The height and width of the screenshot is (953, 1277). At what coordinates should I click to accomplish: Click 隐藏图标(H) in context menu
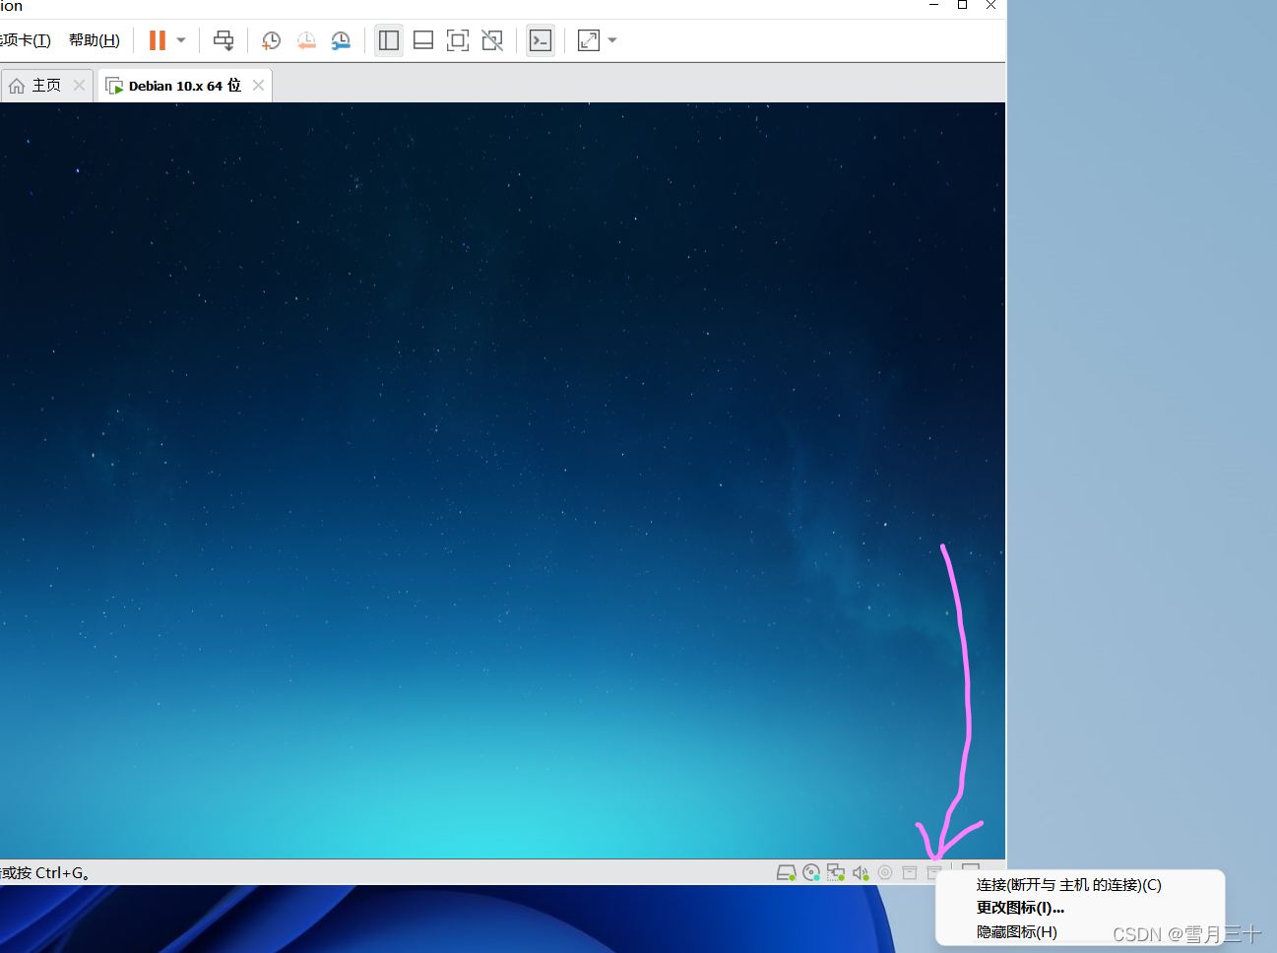[1016, 931]
